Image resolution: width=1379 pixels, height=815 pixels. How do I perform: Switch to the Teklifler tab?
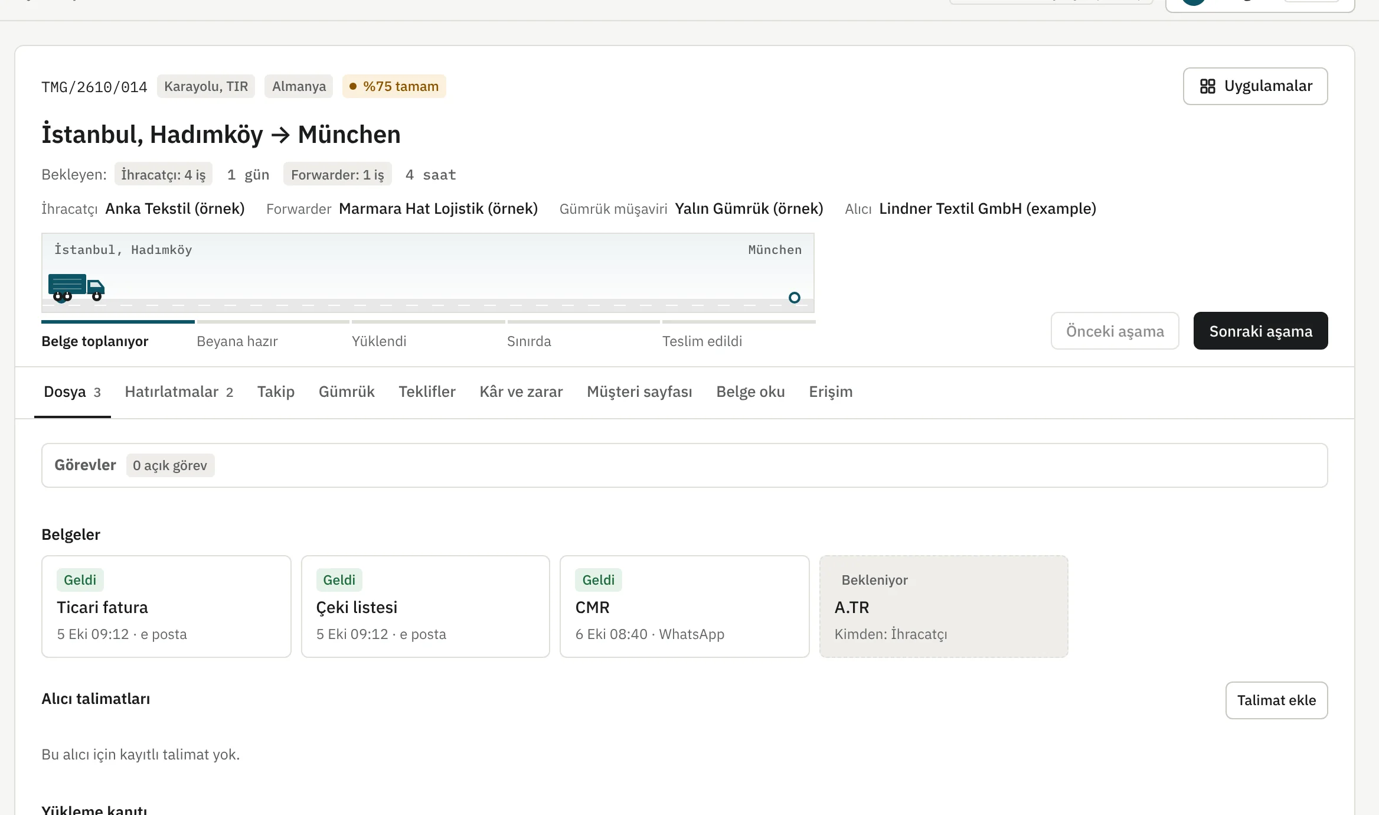tap(427, 392)
